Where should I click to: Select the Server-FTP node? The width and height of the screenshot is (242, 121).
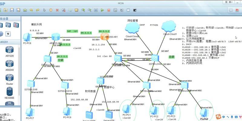pos(109,115)
